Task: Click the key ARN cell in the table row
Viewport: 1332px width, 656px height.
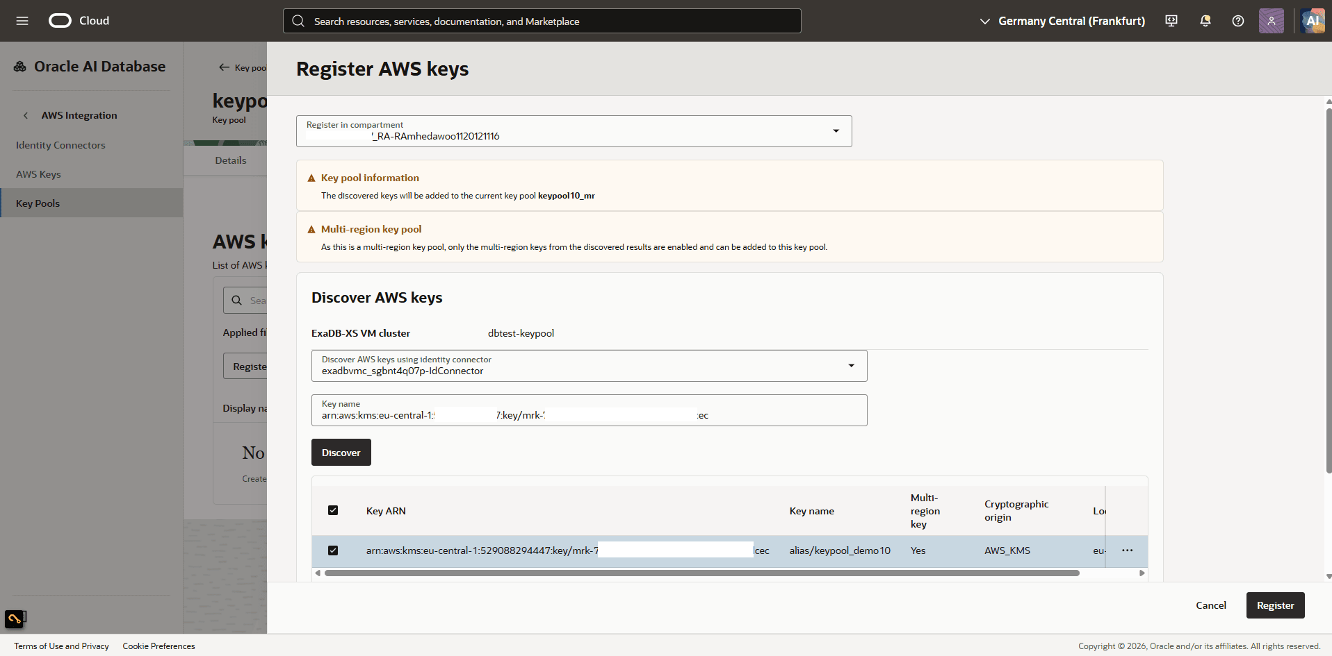Action: (x=567, y=550)
